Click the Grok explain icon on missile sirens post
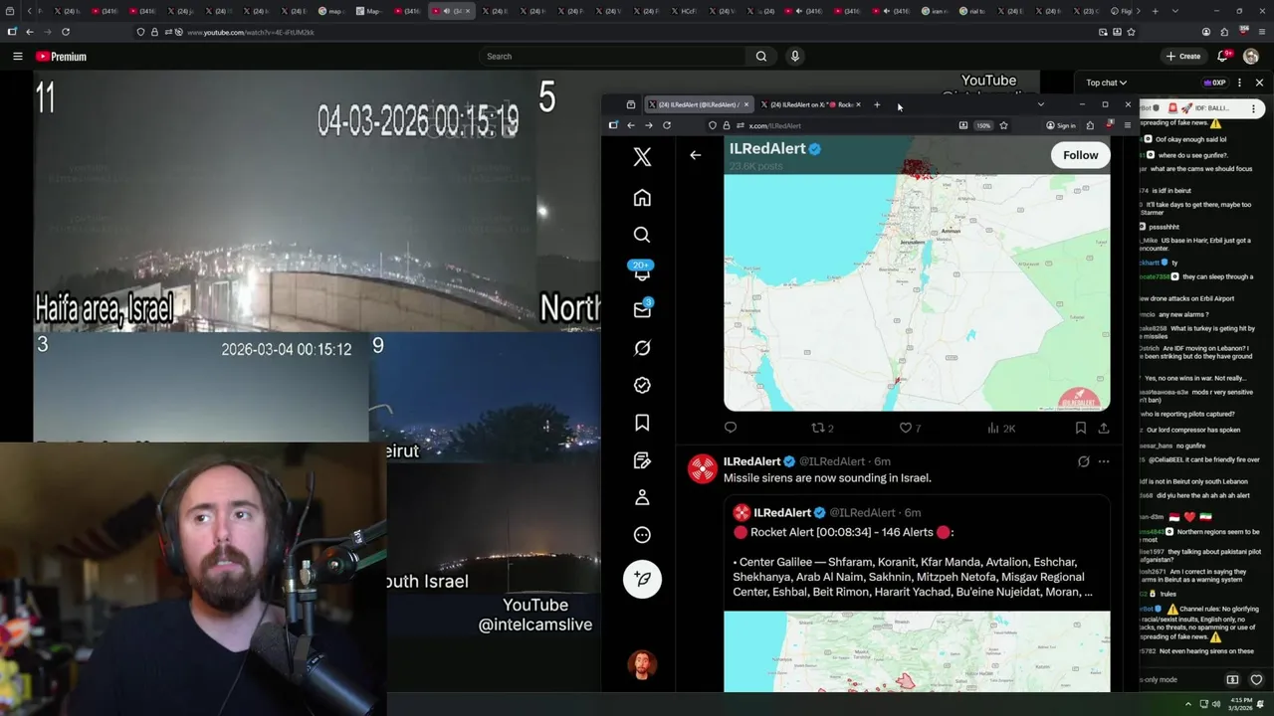 click(x=1083, y=461)
